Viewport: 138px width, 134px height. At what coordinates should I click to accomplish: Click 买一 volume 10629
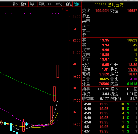coord(132,40)
